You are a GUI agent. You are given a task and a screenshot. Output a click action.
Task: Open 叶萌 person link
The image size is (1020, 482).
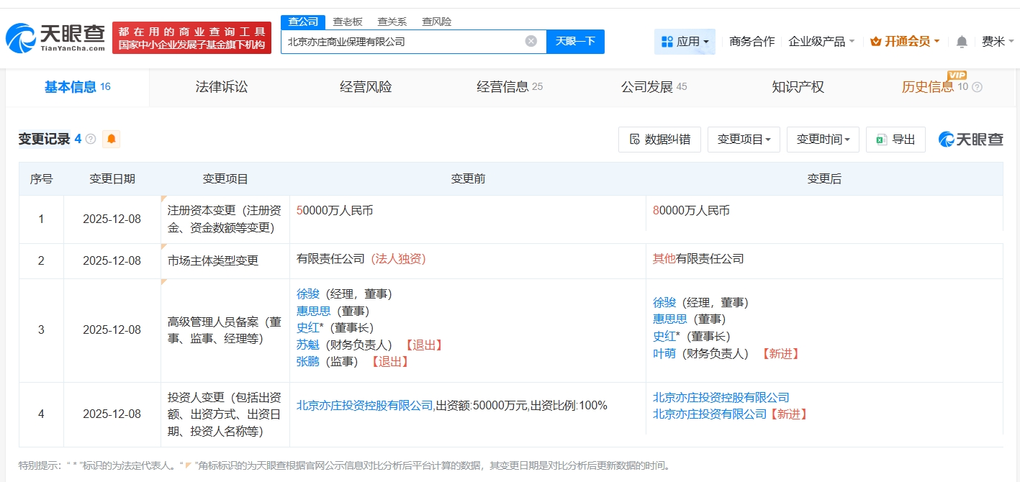(x=664, y=353)
